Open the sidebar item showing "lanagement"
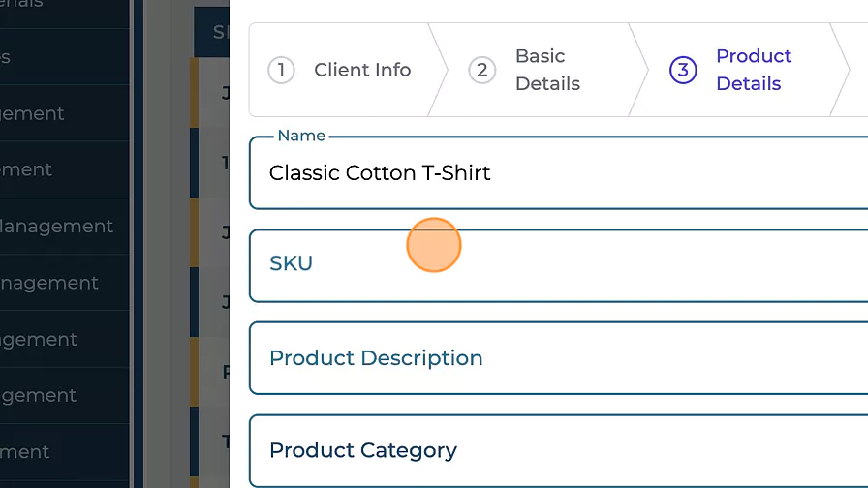 58,227
